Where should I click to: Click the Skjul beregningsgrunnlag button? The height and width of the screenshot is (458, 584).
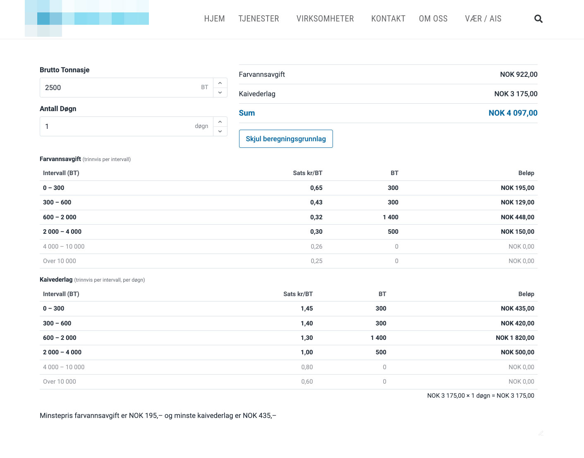coord(286,139)
